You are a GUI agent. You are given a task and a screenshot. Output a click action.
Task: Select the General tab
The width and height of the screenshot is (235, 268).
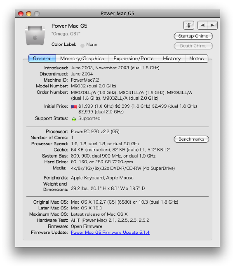click(x=42, y=59)
